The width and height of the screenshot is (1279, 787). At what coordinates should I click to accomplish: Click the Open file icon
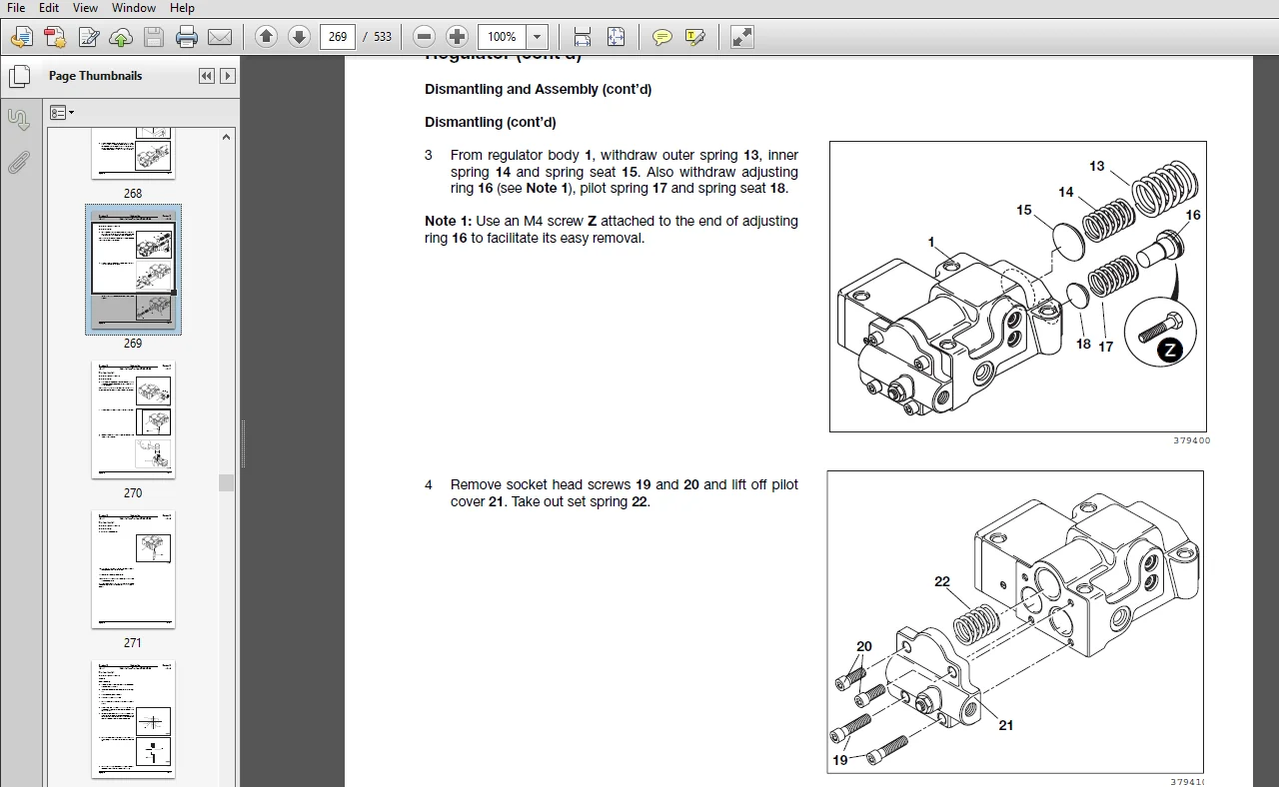click(21, 37)
